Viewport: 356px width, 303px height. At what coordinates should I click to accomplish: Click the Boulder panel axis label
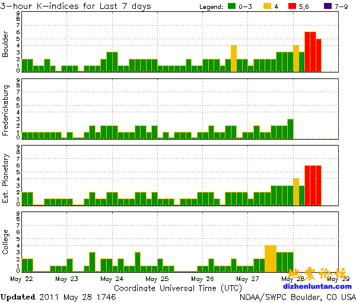[x=6, y=45]
